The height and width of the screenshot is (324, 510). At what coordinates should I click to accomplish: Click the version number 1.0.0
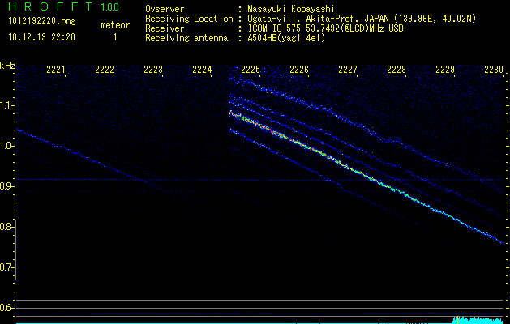[x=109, y=6]
